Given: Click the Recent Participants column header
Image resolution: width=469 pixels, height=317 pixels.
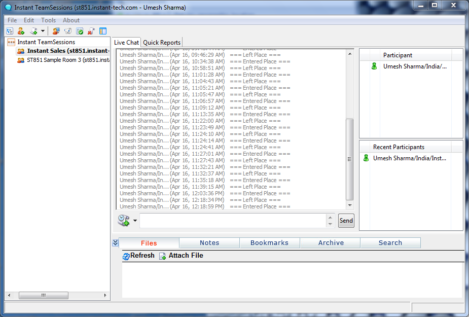Looking at the screenshot, I should tap(410, 147).
